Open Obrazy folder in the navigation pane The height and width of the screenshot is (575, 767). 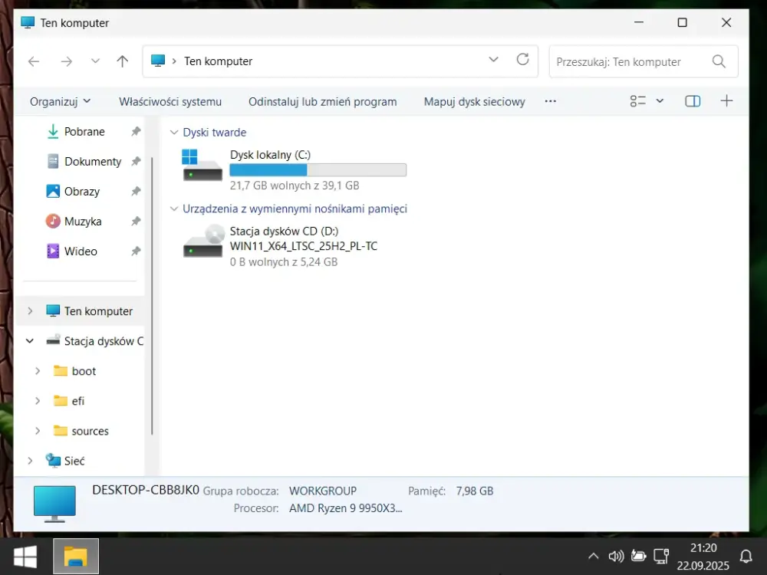[82, 191]
